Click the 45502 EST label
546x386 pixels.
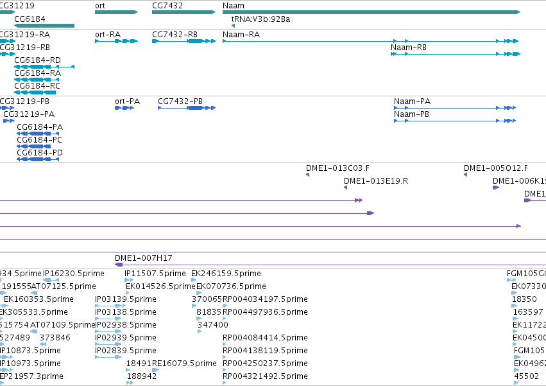tap(527, 377)
